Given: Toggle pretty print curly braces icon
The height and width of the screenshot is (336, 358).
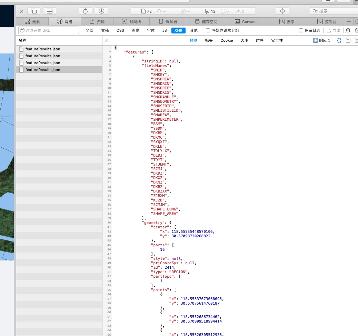Looking at the screenshot, I should tap(339, 40).
